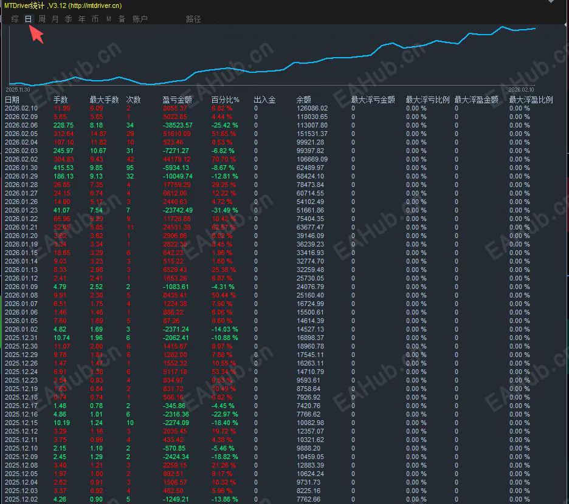Select the 2025.12.09 date row
This screenshot has height=504, width=569.
[x=21, y=457]
